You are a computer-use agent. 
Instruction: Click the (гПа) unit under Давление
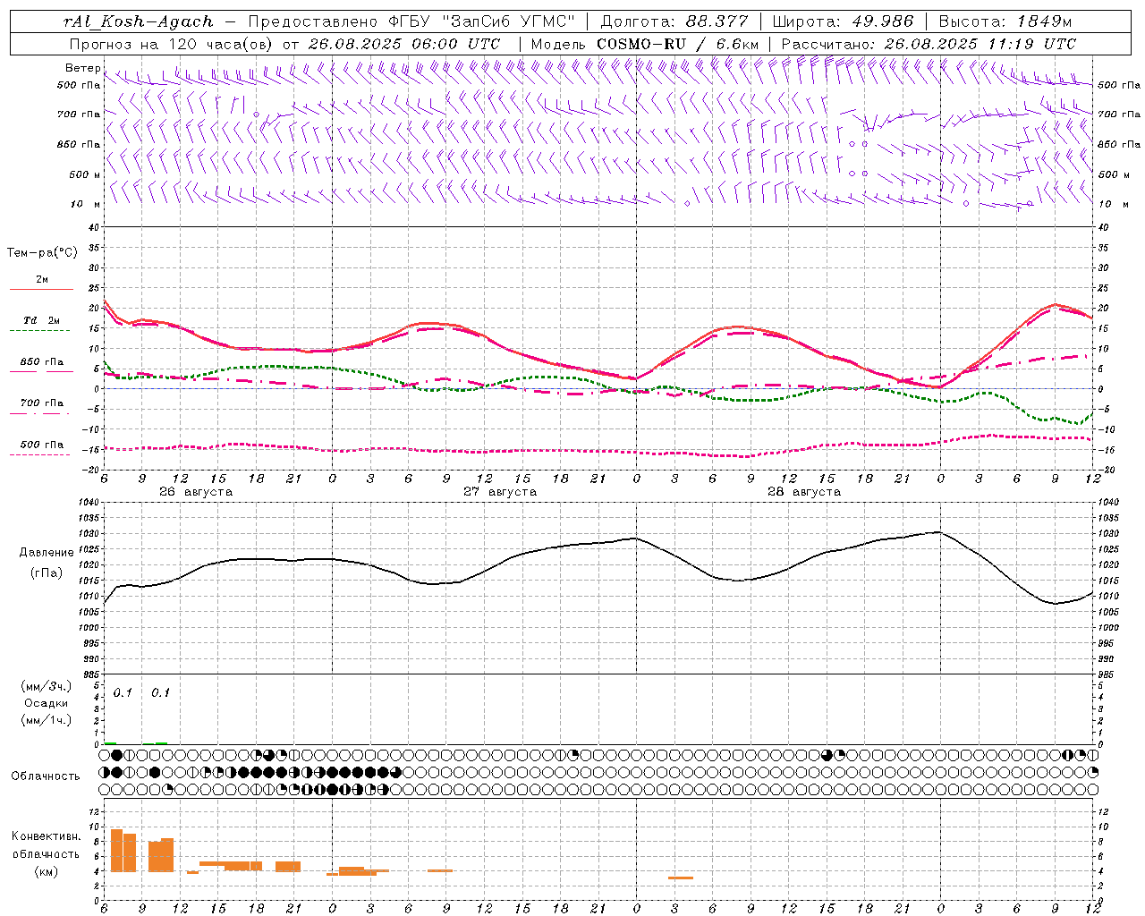point(45,573)
